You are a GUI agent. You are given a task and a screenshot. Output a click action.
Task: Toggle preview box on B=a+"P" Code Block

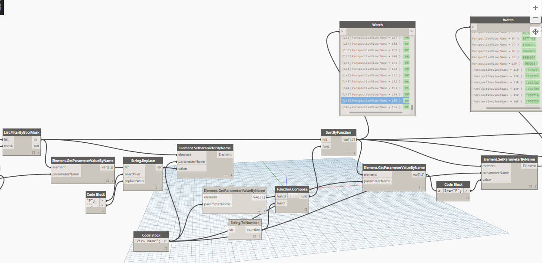[x=468, y=198]
